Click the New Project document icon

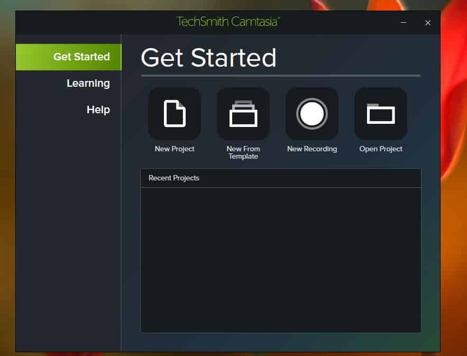(174, 114)
